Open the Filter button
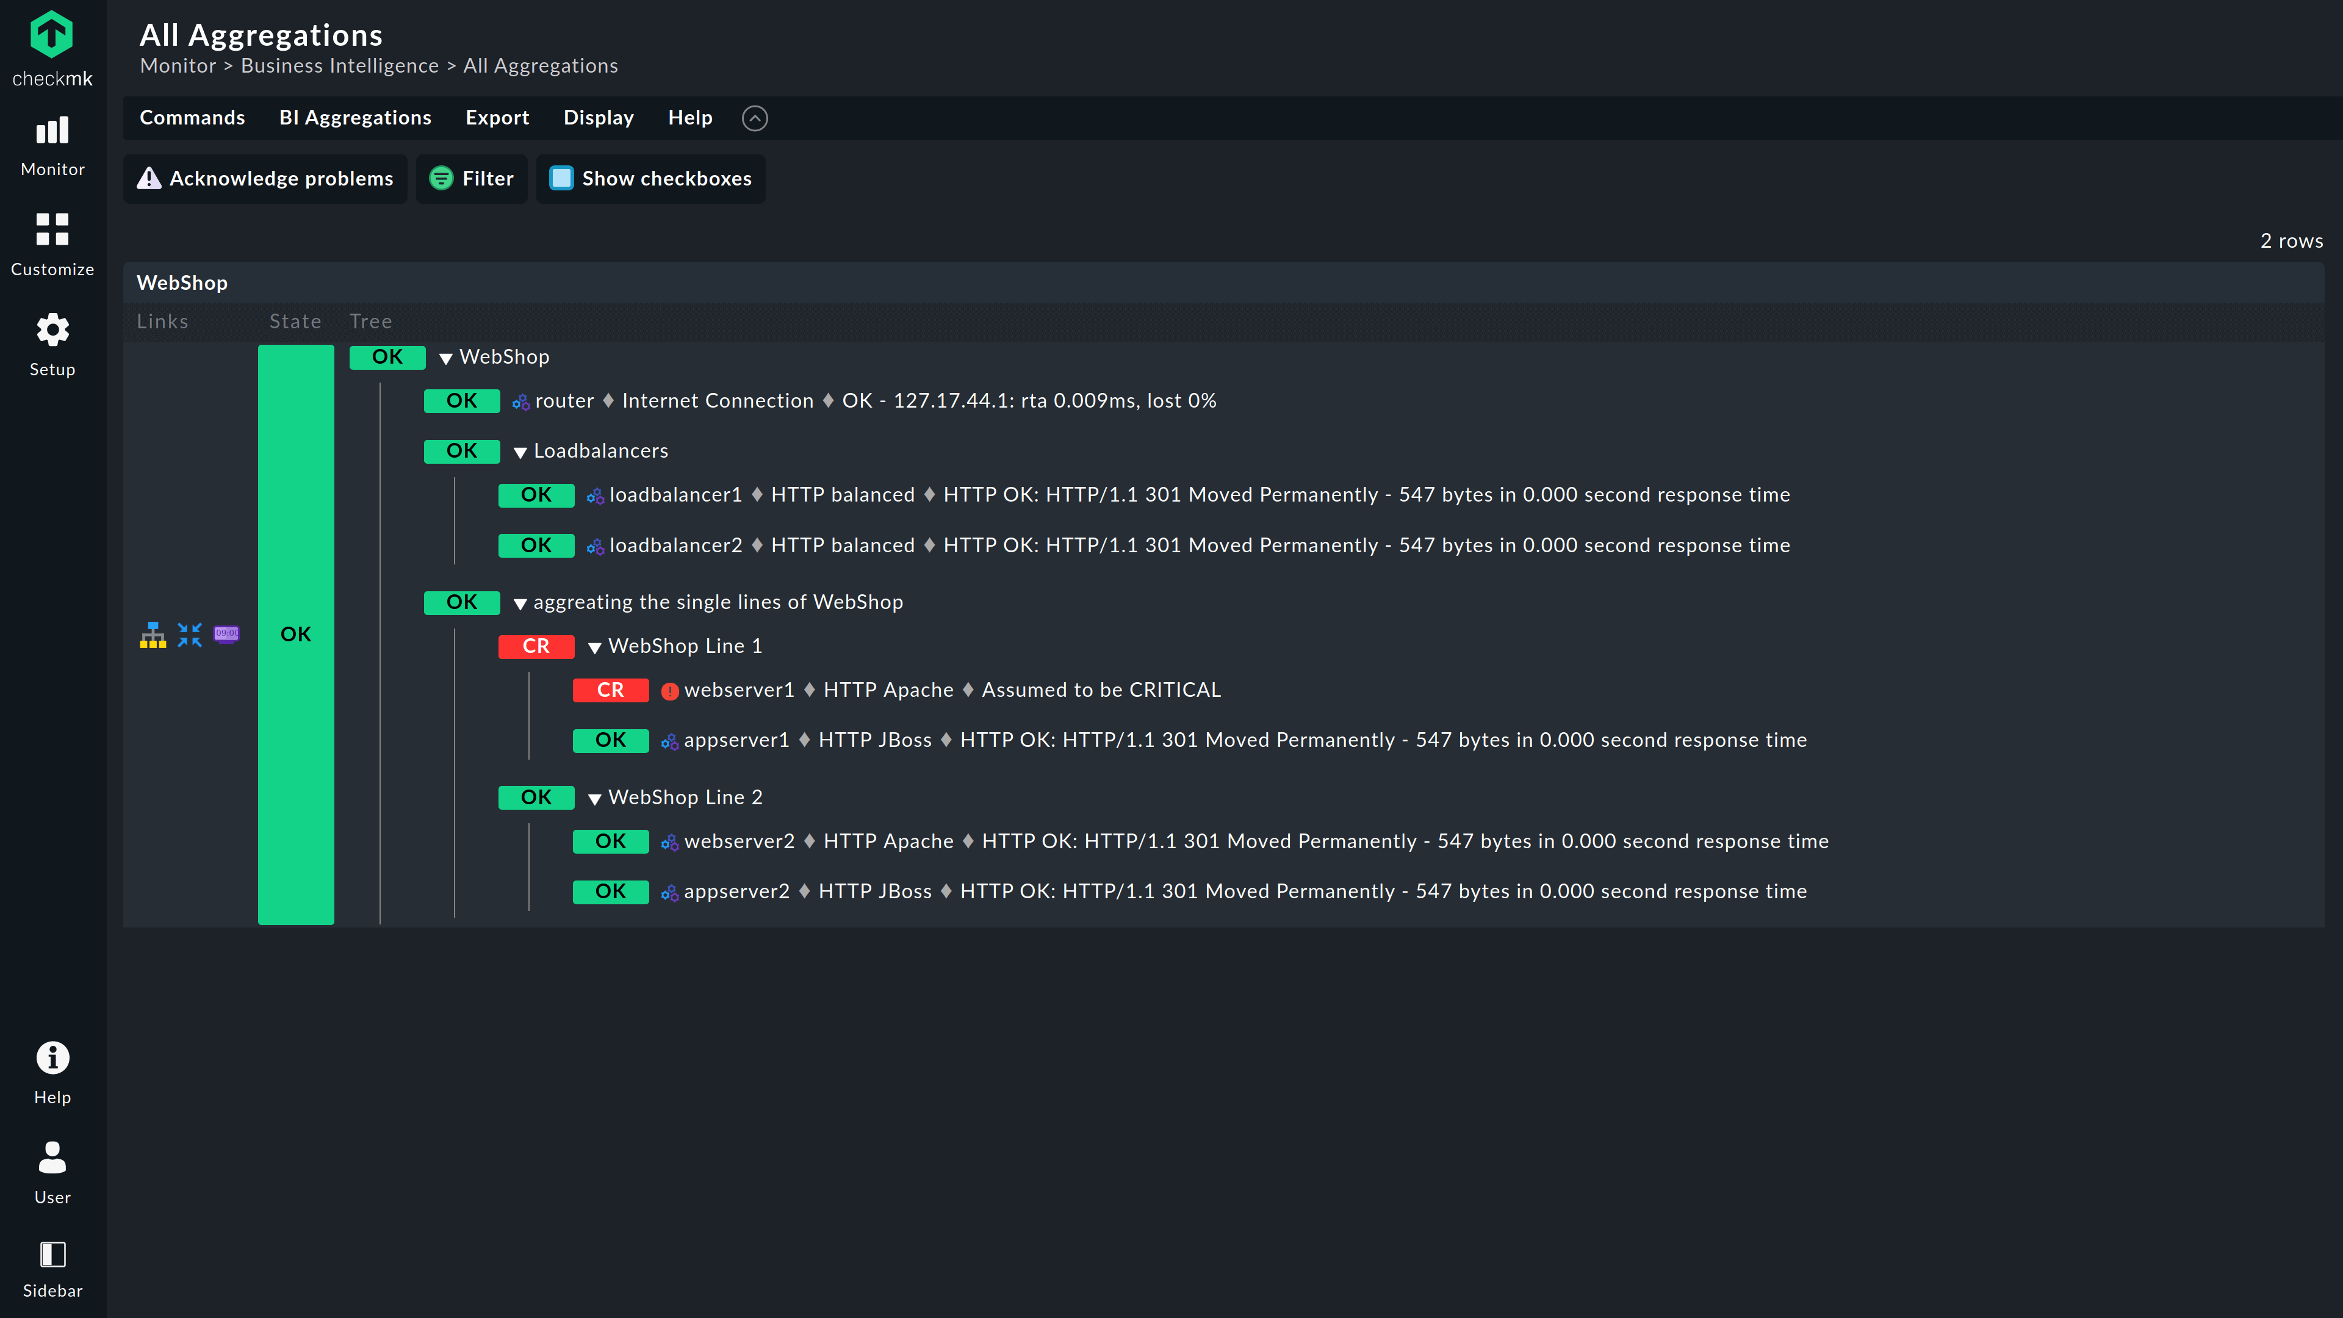2343x1318 pixels. (x=471, y=178)
